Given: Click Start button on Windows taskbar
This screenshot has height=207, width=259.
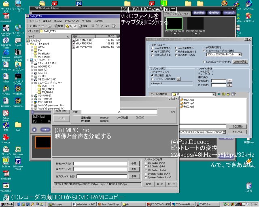Looking at the screenshot, I should coord(7,204).
